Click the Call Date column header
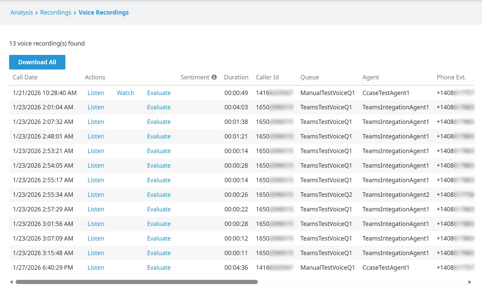Image resolution: width=482 pixels, height=296 pixels. point(25,77)
